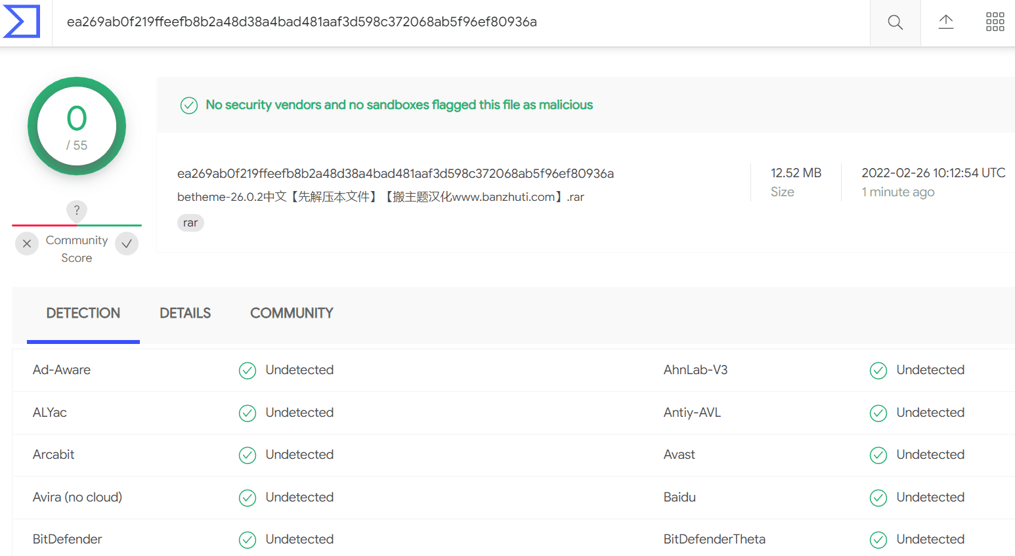Viewport: 1015px width, 556px height.
Task: Click the betheme .rar file name
Action: pyautogui.click(x=381, y=197)
